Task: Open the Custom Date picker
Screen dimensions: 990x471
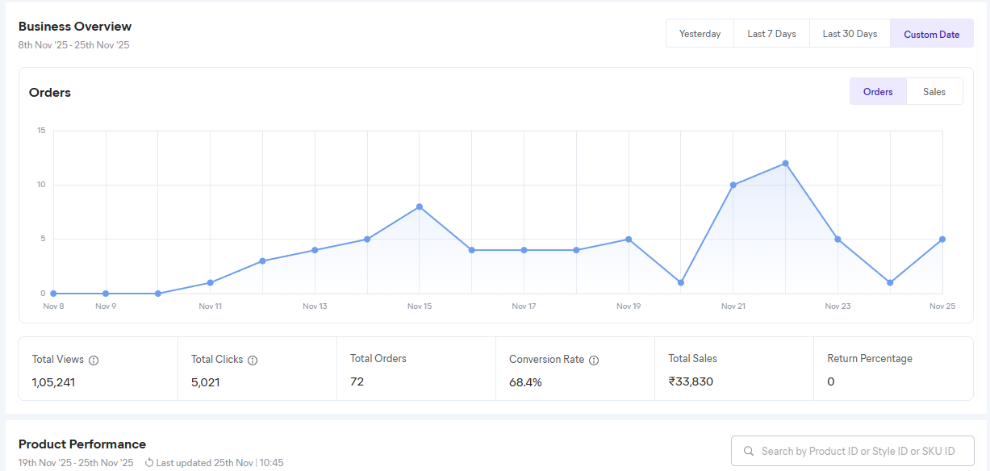Action: coord(931,34)
